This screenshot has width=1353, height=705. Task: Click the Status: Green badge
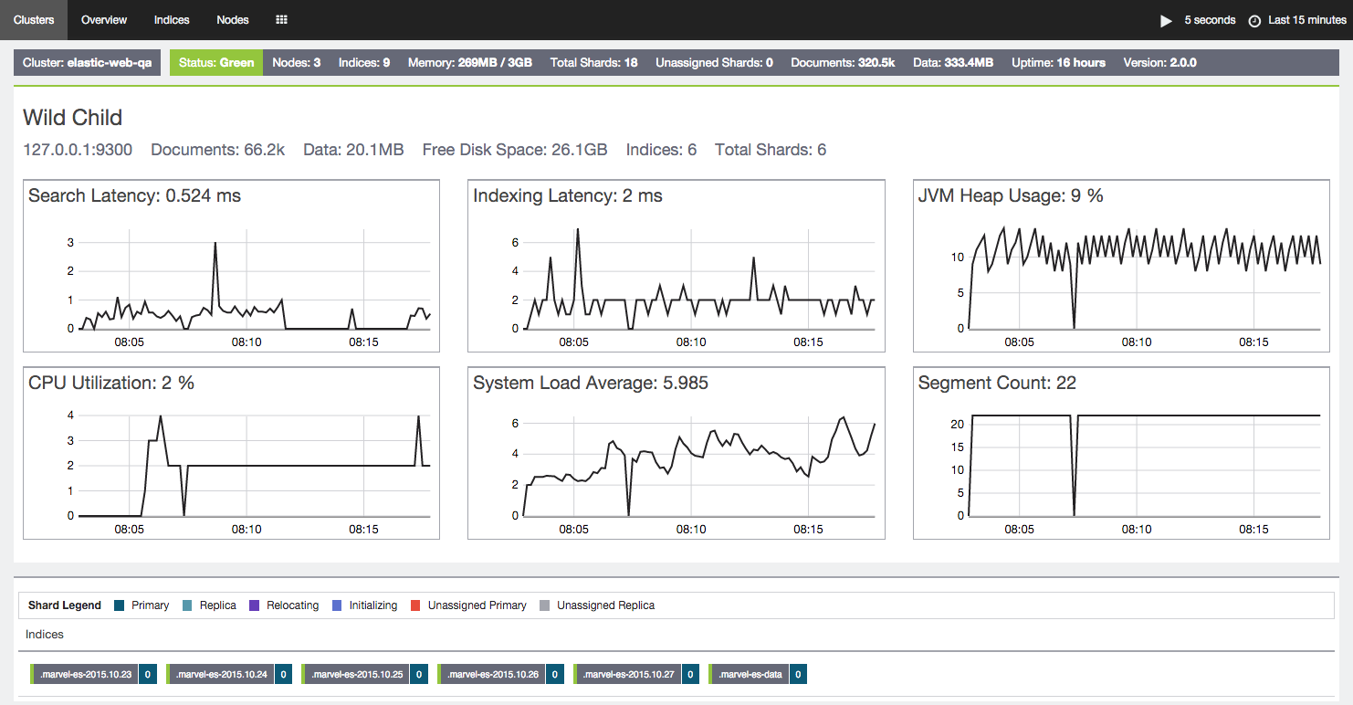coord(216,63)
